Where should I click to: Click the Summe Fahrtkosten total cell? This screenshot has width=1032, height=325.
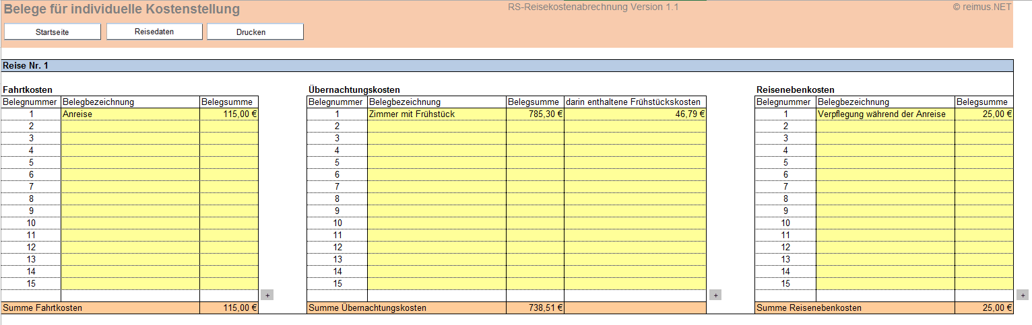click(229, 308)
